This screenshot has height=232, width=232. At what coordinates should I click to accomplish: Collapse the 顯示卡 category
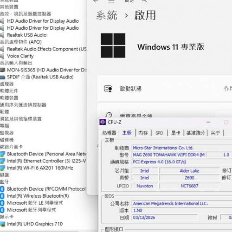pos(7,217)
